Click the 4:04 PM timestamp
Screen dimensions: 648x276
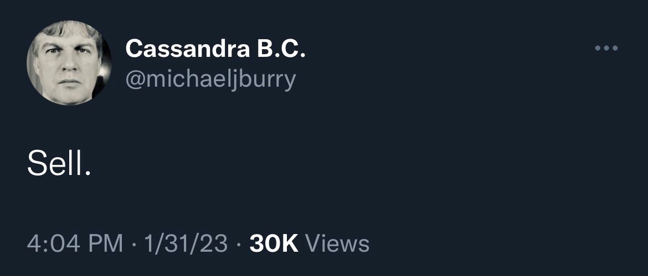coord(75,243)
